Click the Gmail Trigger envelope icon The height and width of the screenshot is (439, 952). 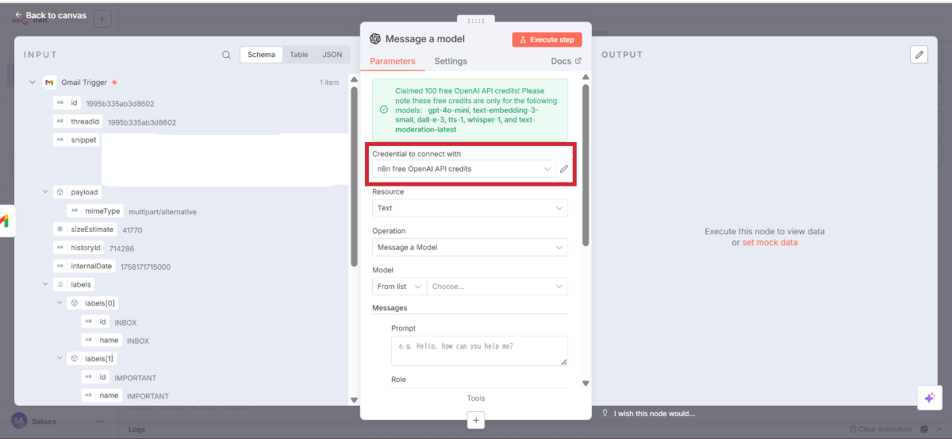pyautogui.click(x=49, y=83)
